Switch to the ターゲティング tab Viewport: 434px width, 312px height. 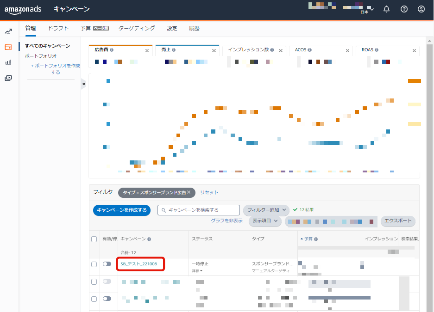click(137, 28)
